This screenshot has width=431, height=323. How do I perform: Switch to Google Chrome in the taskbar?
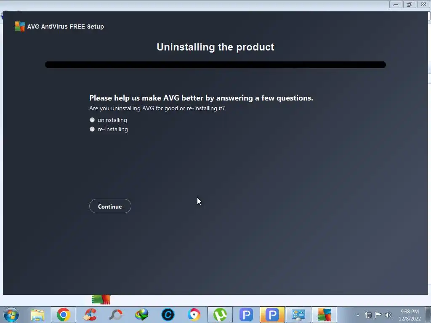point(64,315)
